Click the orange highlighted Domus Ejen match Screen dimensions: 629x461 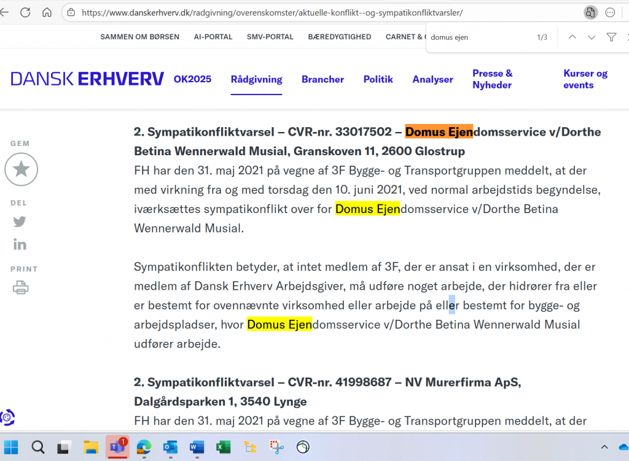(x=439, y=132)
